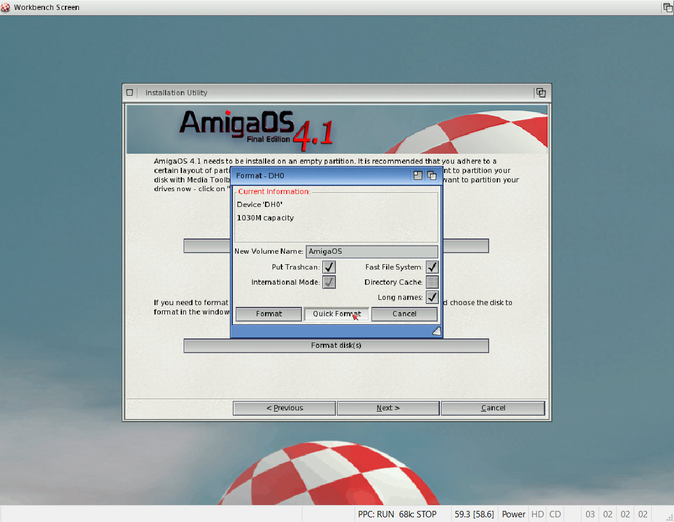This screenshot has width=674, height=522.
Task: Close the Installation Utility window gadget
Action: tap(130, 93)
